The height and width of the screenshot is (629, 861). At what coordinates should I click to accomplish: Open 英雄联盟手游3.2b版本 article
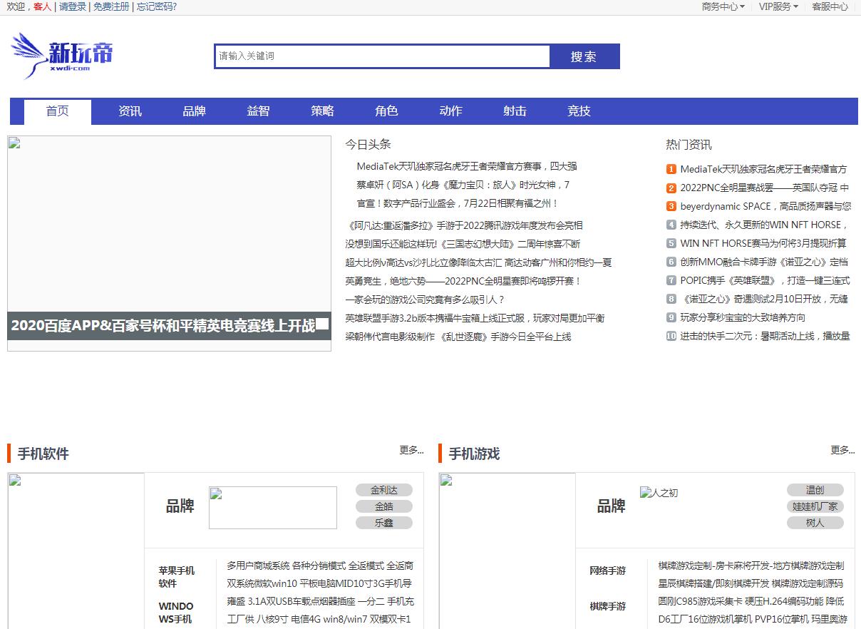(475, 318)
